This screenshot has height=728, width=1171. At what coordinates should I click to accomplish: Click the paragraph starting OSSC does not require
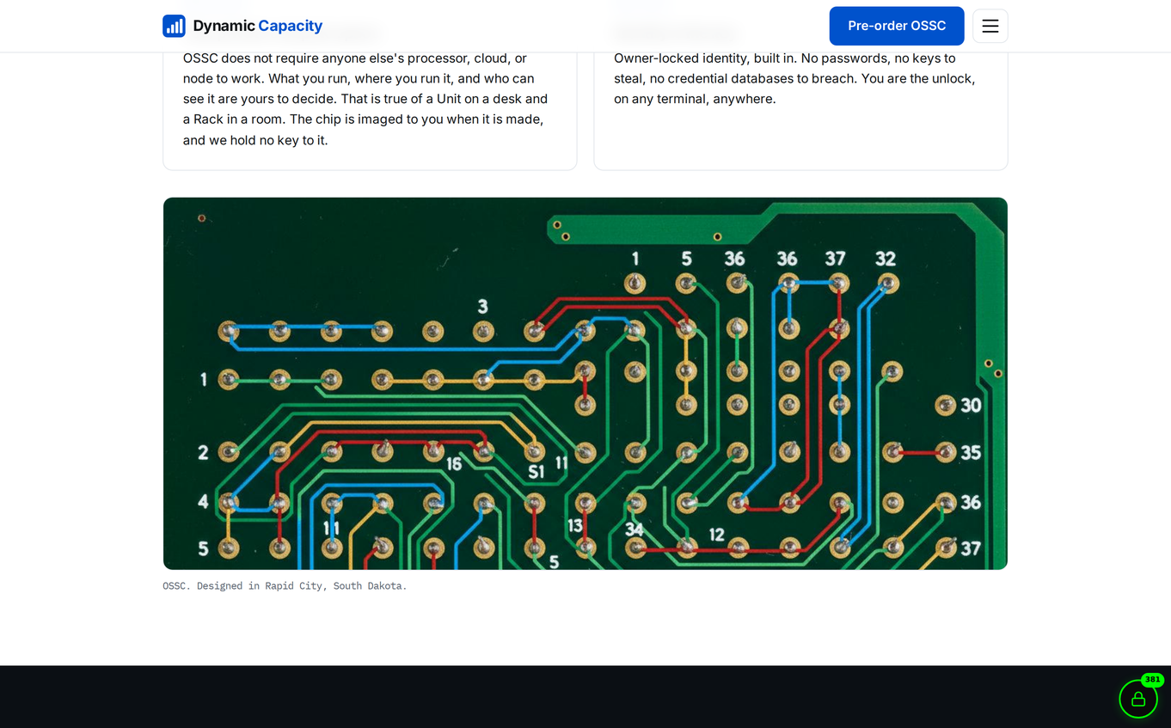click(366, 99)
